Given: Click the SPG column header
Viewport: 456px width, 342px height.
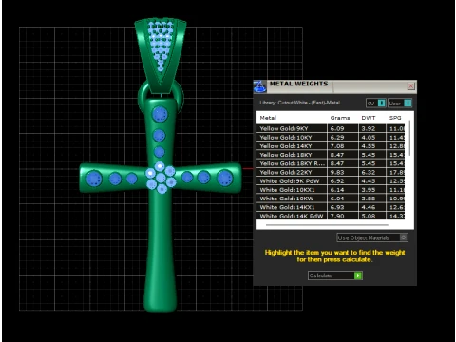Looking at the screenshot, I should (x=395, y=118).
